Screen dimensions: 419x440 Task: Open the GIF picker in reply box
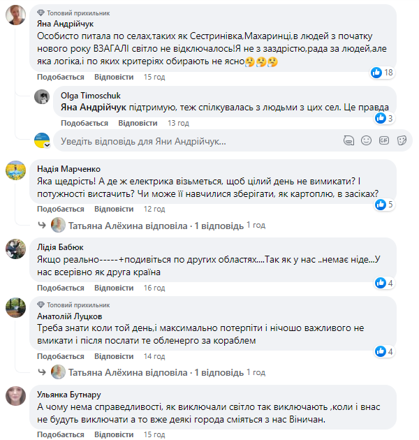[x=383, y=140]
